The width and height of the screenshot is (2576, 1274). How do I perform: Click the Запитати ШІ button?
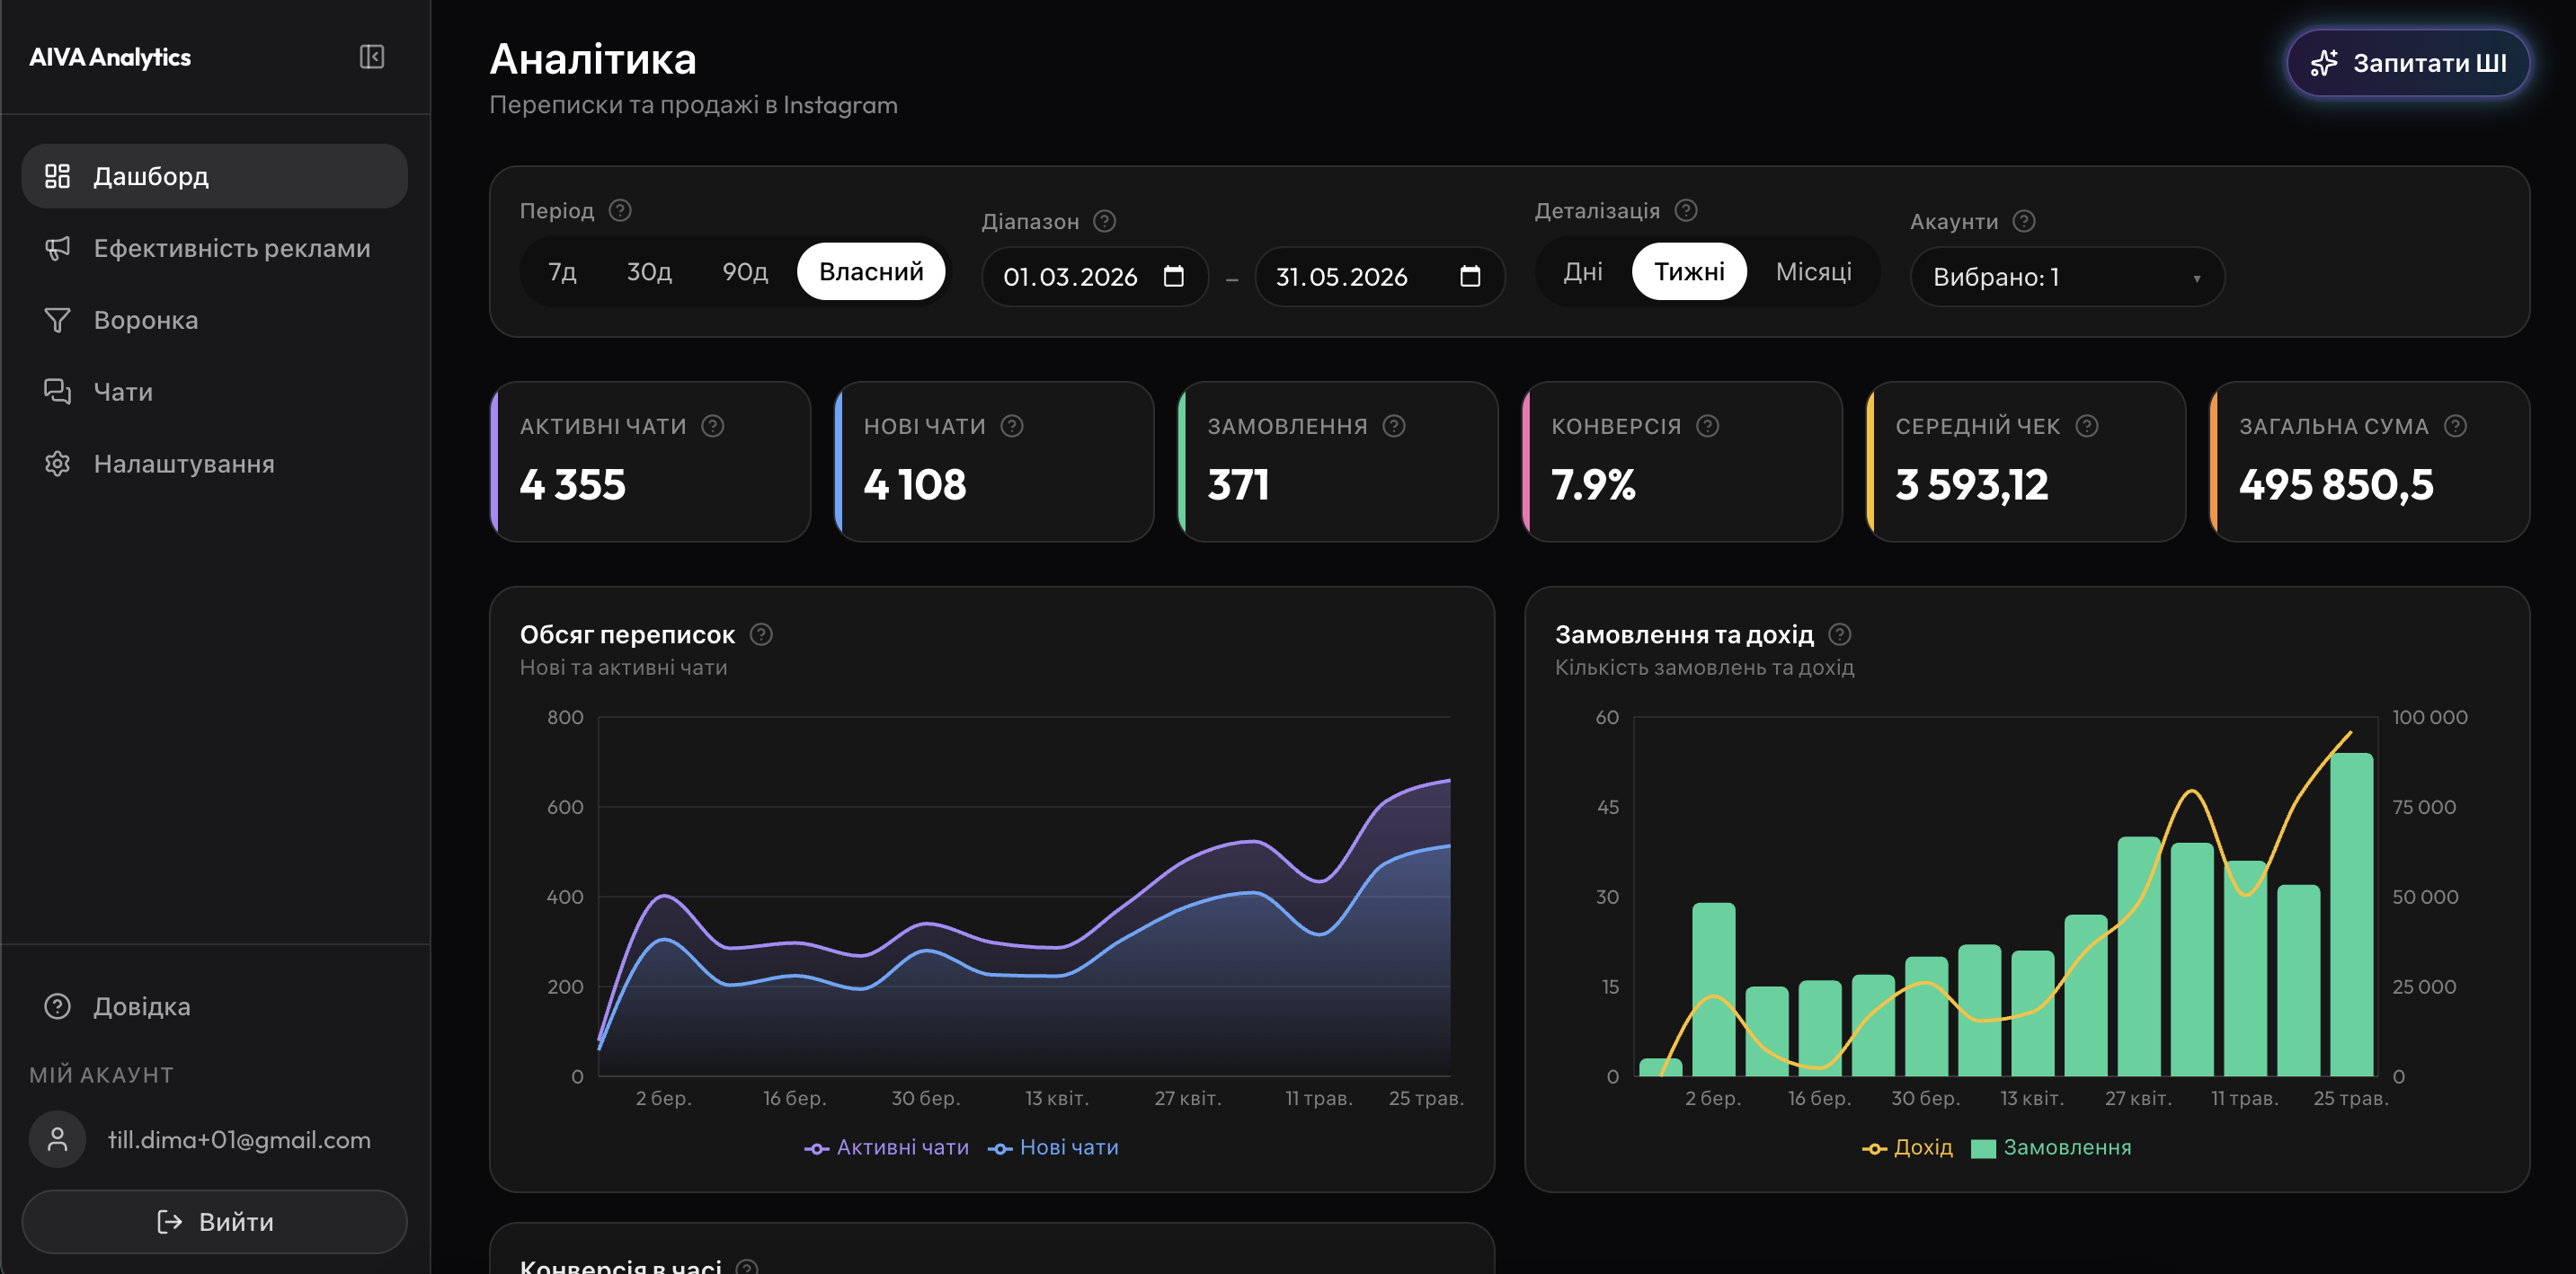pos(2408,63)
